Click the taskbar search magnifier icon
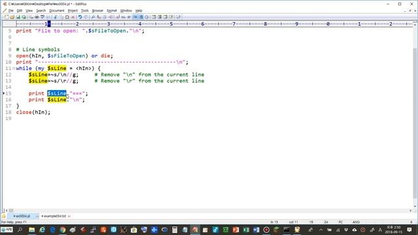418x235 pixels. point(20,230)
